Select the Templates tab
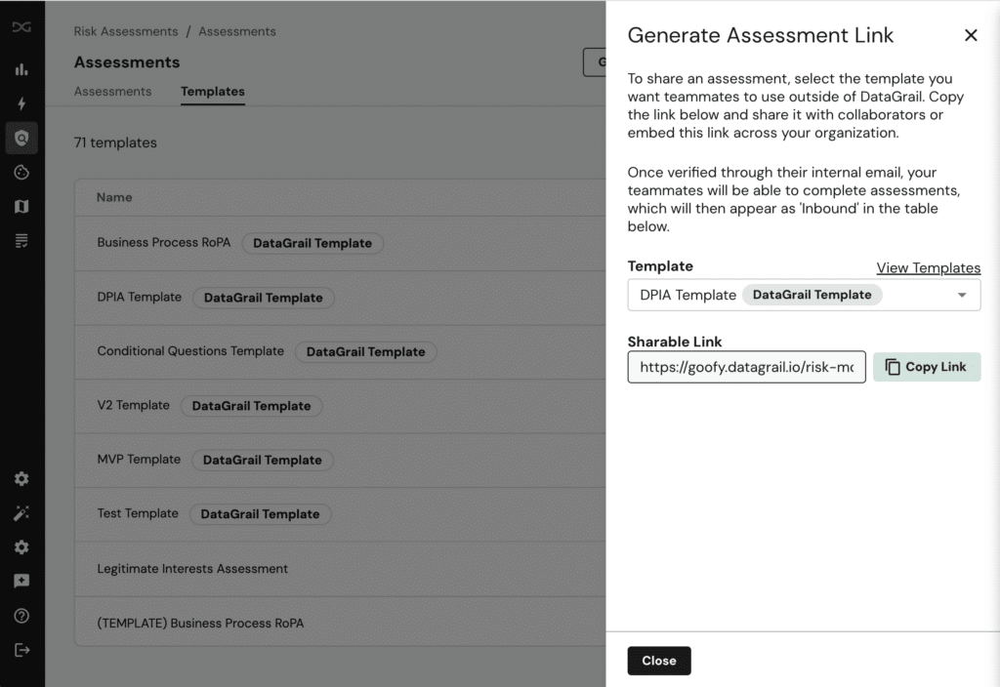1000x687 pixels. click(212, 92)
